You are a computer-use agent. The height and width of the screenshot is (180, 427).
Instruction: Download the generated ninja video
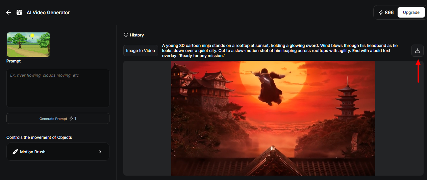417,51
